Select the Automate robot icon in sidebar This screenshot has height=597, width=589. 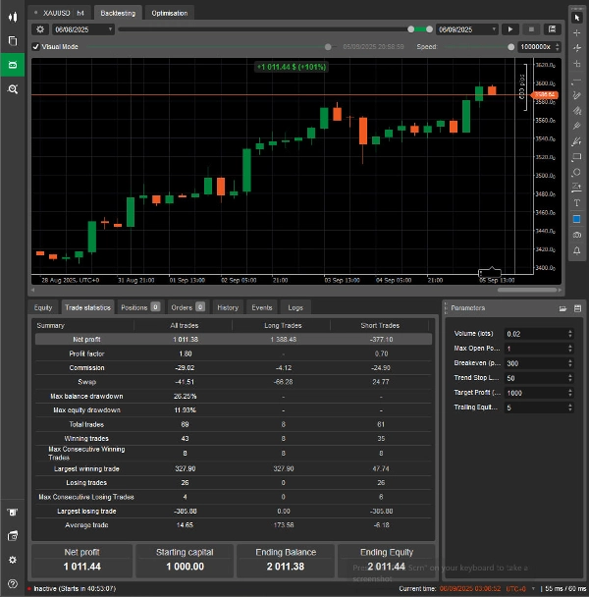pyautogui.click(x=13, y=65)
